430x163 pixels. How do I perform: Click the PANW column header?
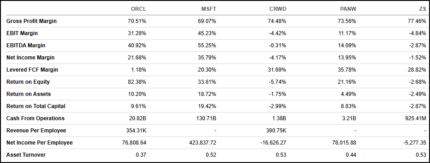[x=348, y=9]
